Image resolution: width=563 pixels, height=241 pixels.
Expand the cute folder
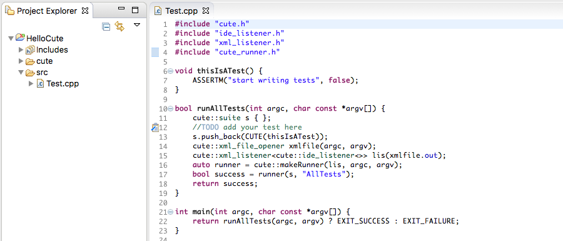(21, 61)
